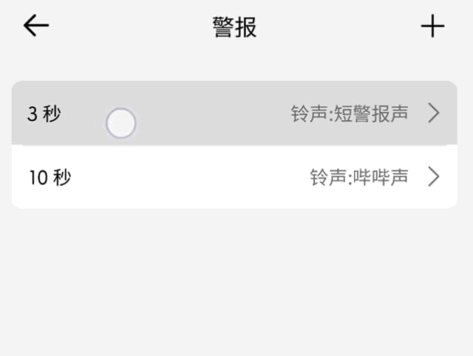
Task: Expand the chevron on 10 秒 row
Action: [434, 177]
